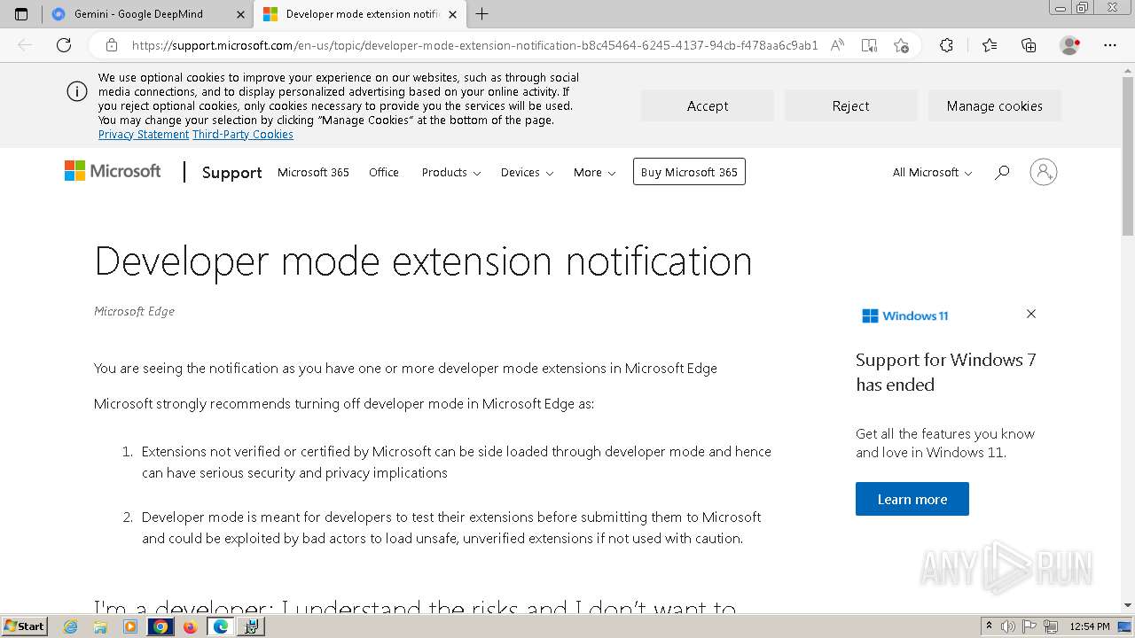Enter Immersive Reader mode
Image resolution: width=1135 pixels, height=638 pixels.
click(x=869, y=45)
